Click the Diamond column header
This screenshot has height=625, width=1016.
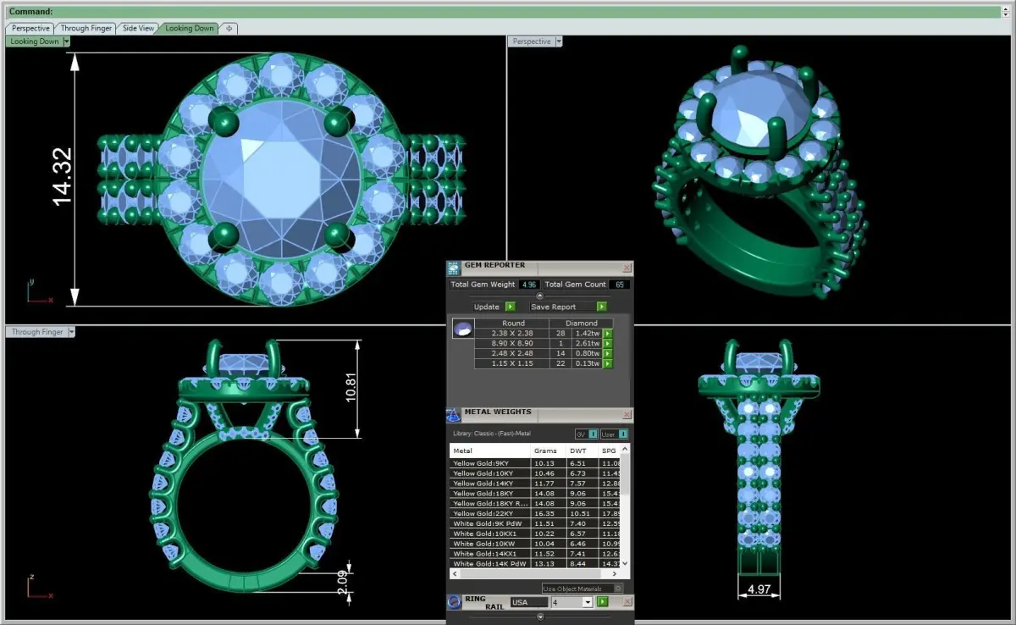point(581,323)
